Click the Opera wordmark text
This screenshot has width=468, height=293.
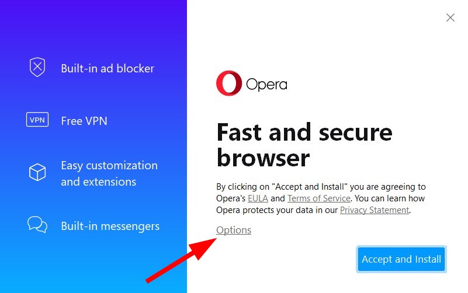(266, 85)
